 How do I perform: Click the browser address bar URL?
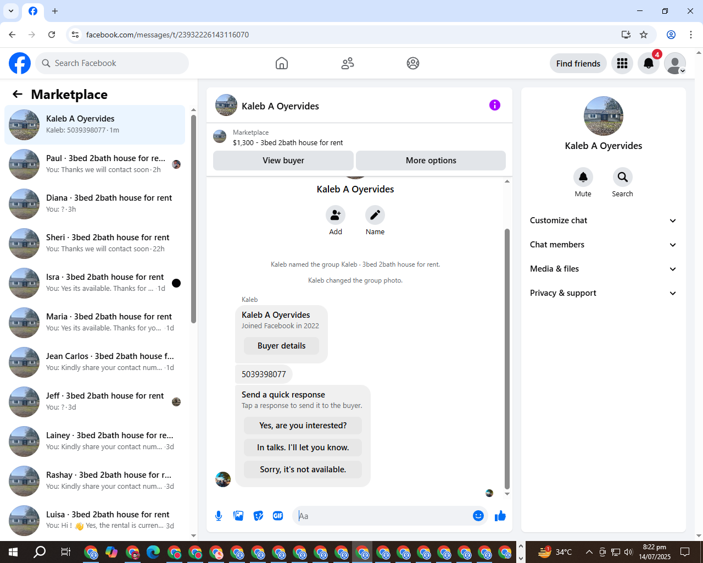[168, 35]
